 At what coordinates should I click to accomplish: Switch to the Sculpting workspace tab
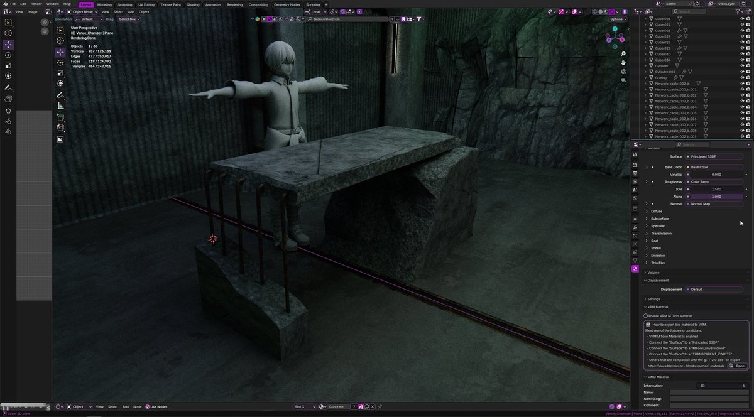(124, 4)
